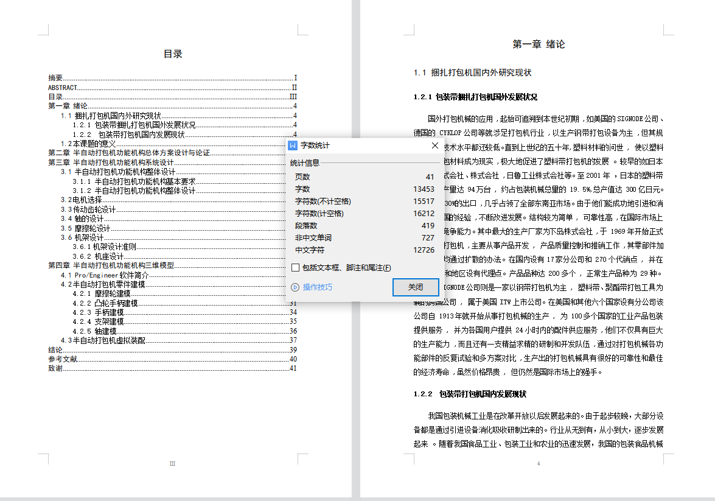Jump to 参考文献 in the contents list
The width and height of the screenshot is (715, 501).
[63, 359]
